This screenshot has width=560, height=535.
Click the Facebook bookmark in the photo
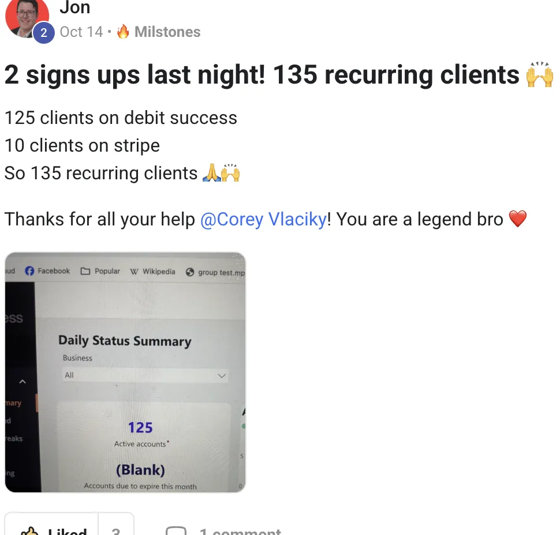click(x=47, y=271)
